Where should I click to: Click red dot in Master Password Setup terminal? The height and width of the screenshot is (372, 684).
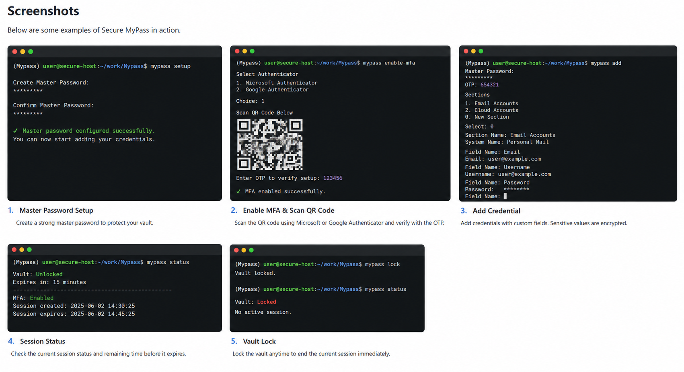tap(15, 51)
